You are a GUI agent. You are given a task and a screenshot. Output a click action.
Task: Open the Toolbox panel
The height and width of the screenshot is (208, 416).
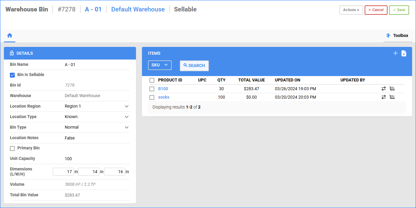[x=397, y=35]
